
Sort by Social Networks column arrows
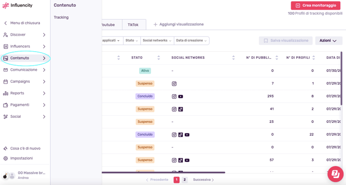(x=233, y=58)
